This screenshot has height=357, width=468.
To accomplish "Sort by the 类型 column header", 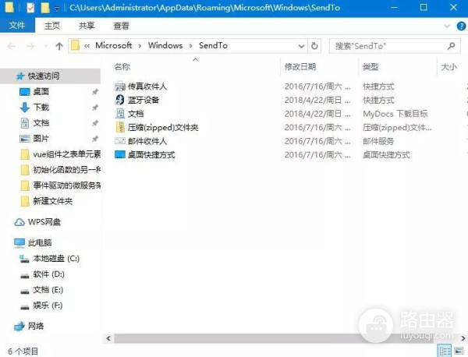I will [370, 67].
